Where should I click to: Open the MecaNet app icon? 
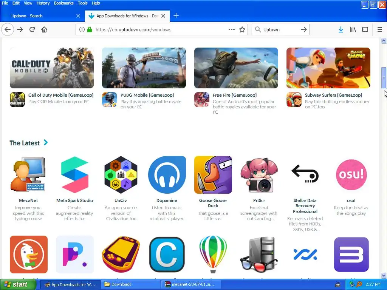(28, 174)
